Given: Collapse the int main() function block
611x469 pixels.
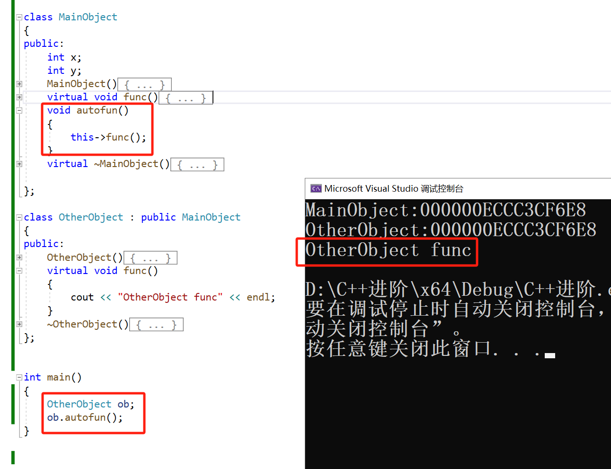Looking at the screenshot, I should click(19, 377).
